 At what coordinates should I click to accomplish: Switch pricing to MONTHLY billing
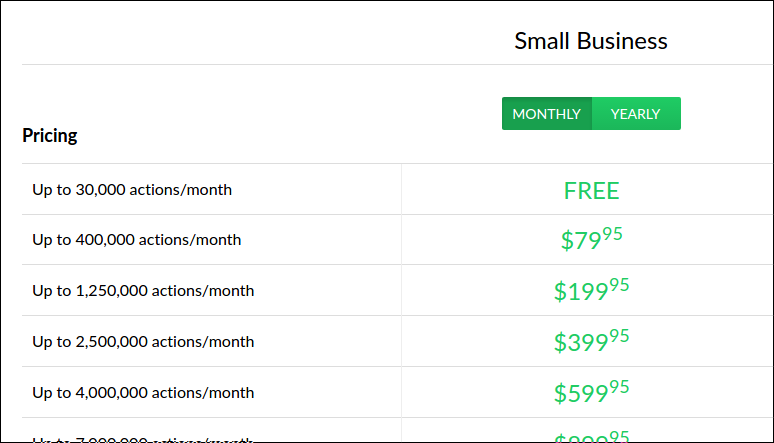coord(547,114)
